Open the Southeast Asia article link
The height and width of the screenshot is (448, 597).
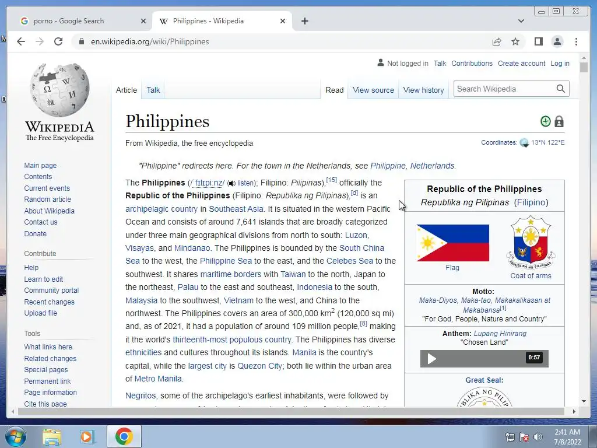tap(236, 209)
